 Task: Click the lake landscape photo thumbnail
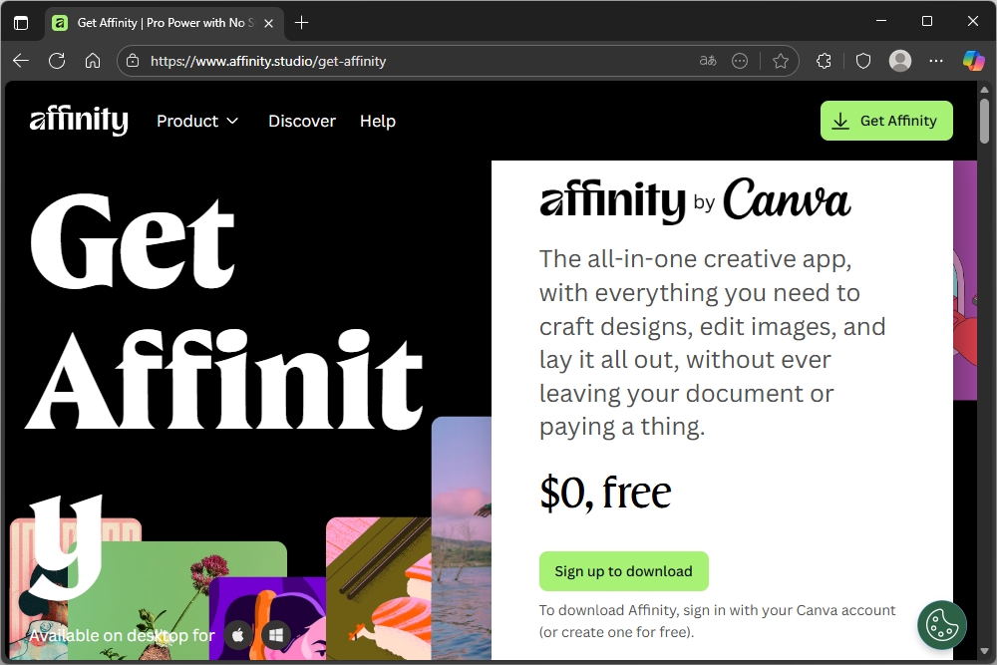(x=462, y=537)
